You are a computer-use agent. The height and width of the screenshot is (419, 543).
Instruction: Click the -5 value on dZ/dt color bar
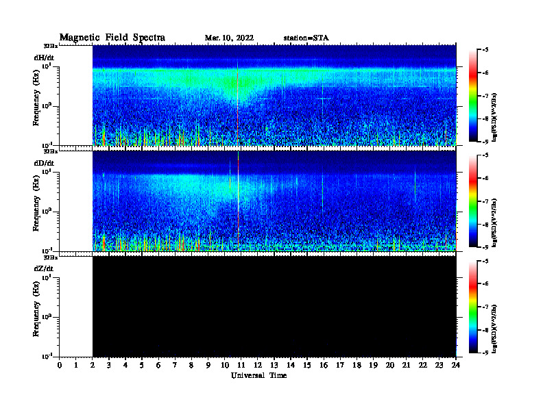pos(485,261)
